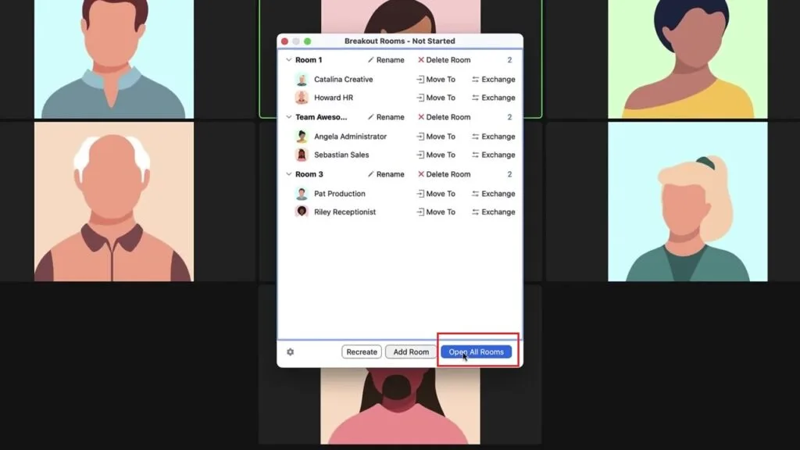The height and width of the screenshot is (450, 800).
Task: Click Howard HR's avatar icon
Action: pos(302,98)
